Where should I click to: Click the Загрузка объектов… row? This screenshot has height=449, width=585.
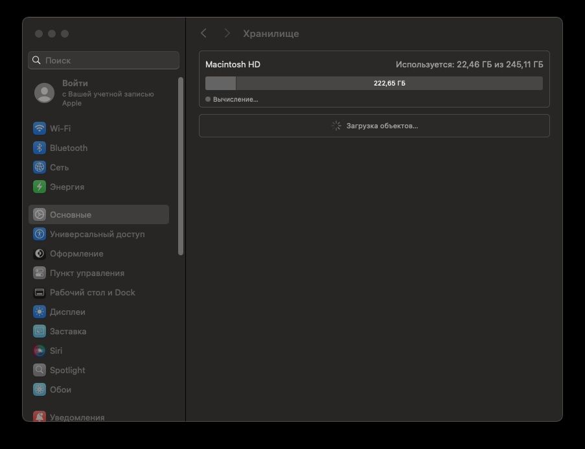click(374, 126)
